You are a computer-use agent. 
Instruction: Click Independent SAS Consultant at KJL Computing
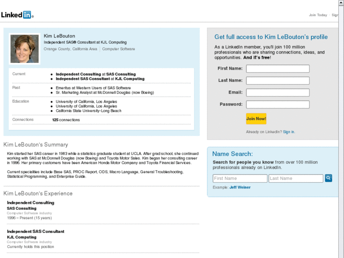click(x=100, y=79)
